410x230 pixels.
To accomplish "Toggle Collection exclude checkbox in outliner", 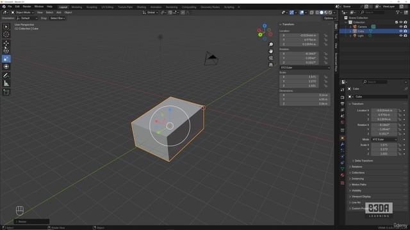I will [x=397, y=22].
